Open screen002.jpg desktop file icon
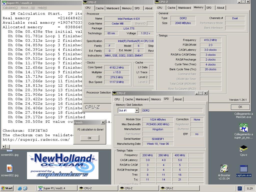This screenshot has height=192, width=256. (x=10, y=168)
